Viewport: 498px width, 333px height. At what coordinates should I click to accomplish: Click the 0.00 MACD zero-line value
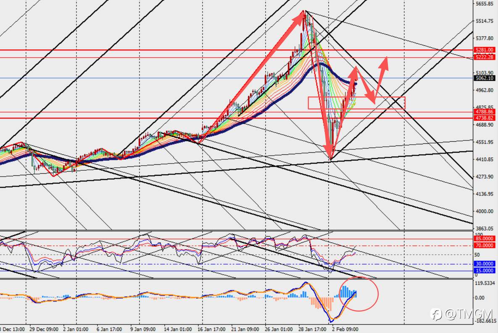click(480, 298)
